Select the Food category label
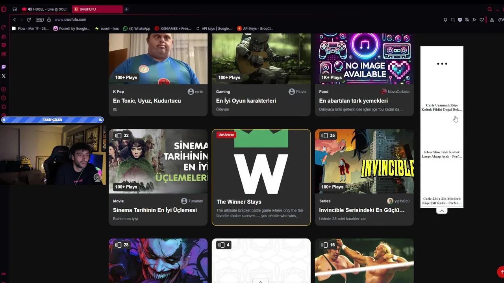 click(324, 92)
